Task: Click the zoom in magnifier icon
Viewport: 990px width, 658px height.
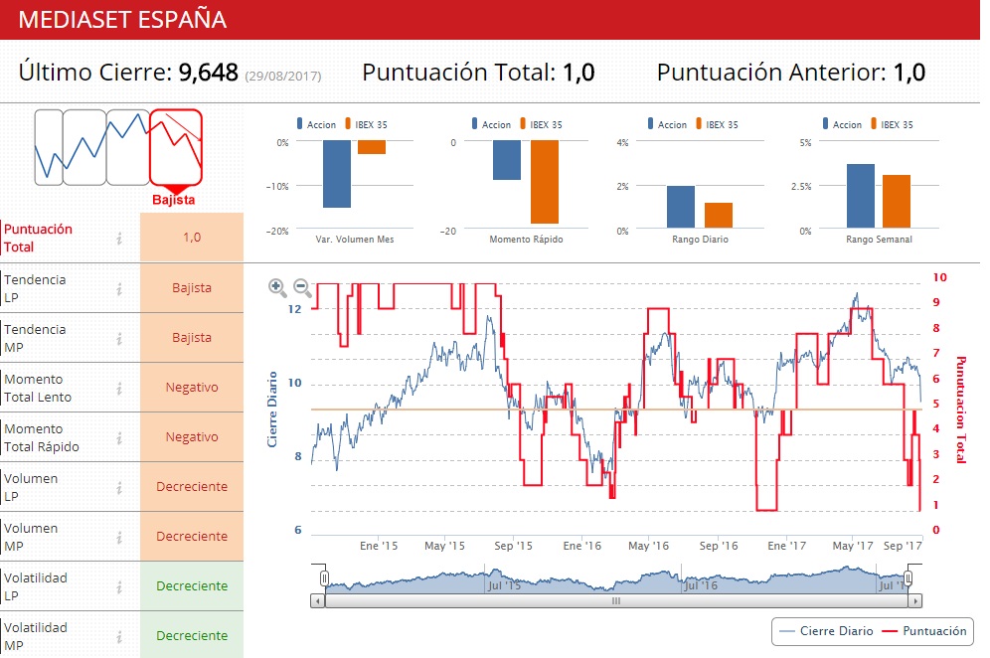Action: (x=277, y=288)
